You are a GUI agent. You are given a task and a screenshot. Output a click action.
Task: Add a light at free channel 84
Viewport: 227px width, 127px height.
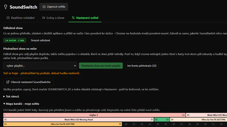[x=158, y=124]
